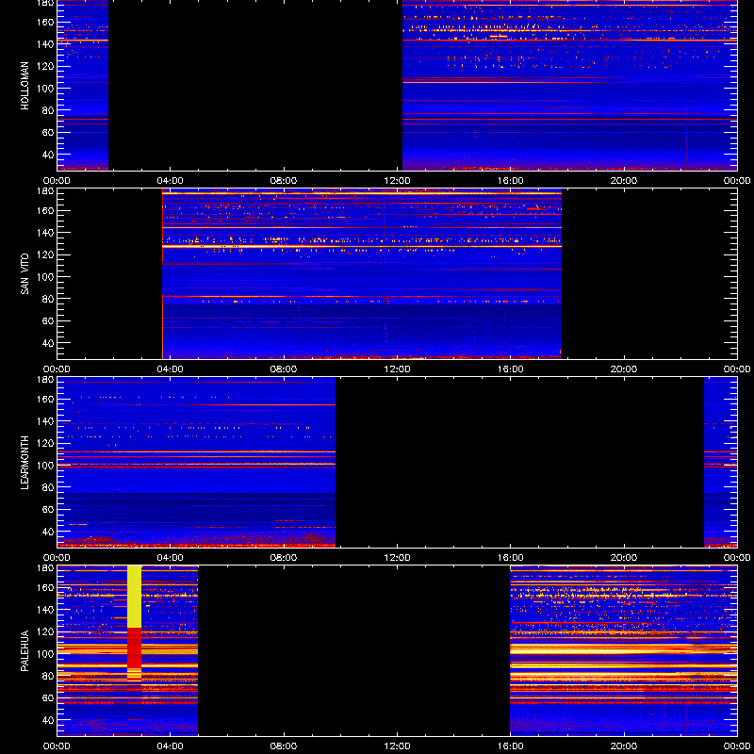Screen dimensions: 754x754
Task: Choose the 08:00 time label under Palehua plot
Action: [x=284, y=746]
